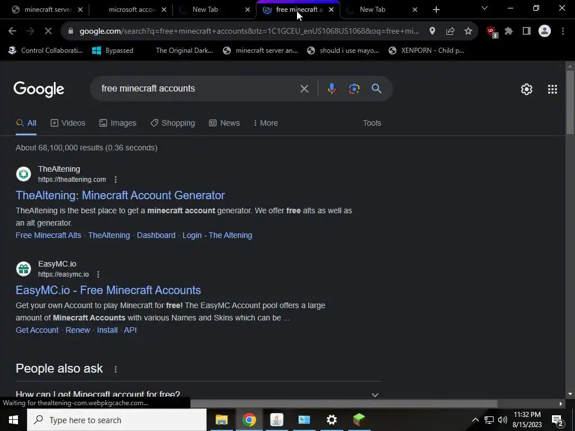
Task: Expand 'How can I get Minecraft account' question
Action: 198,395
